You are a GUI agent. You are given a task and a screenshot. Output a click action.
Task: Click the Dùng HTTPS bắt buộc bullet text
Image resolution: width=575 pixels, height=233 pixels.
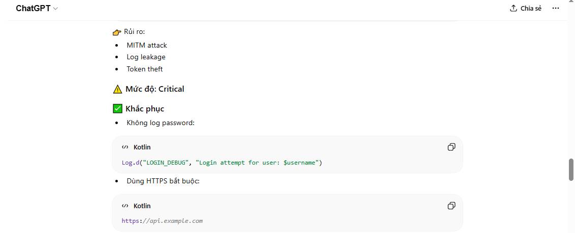(x=163, y=181)
